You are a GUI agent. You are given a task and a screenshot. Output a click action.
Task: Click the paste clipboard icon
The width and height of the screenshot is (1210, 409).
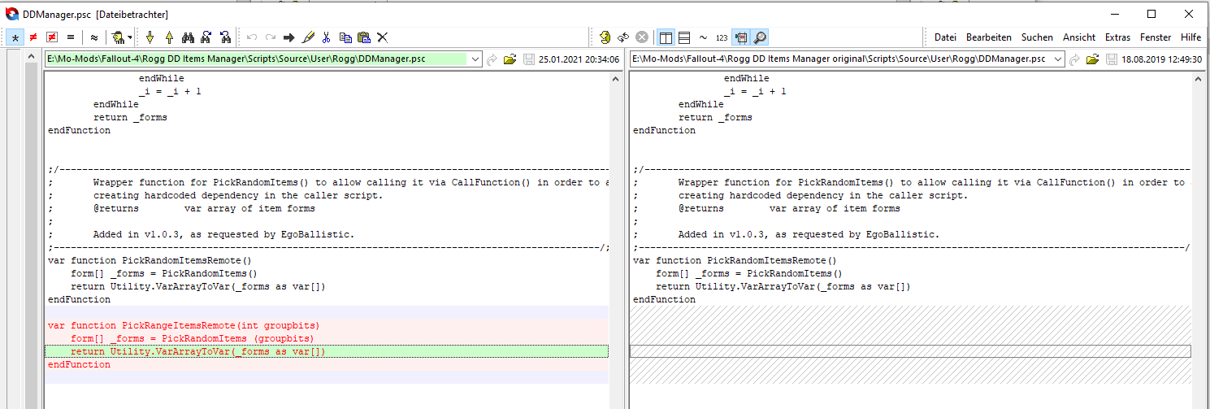click(x=364, y=37)
